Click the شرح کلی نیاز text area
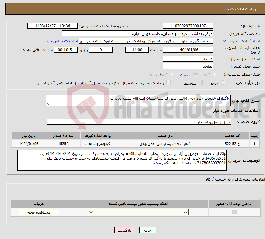This screenshot has width=265, height=239. 138,100
